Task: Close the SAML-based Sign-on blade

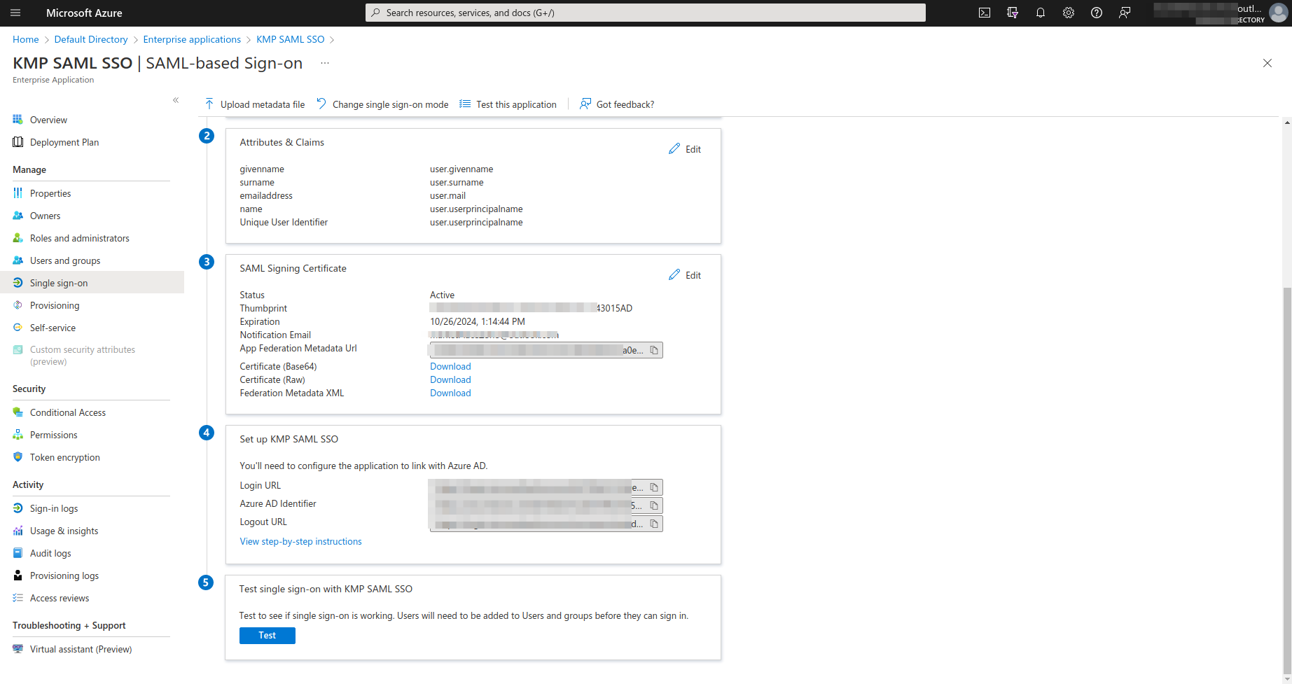Action: click(1267, 63)
